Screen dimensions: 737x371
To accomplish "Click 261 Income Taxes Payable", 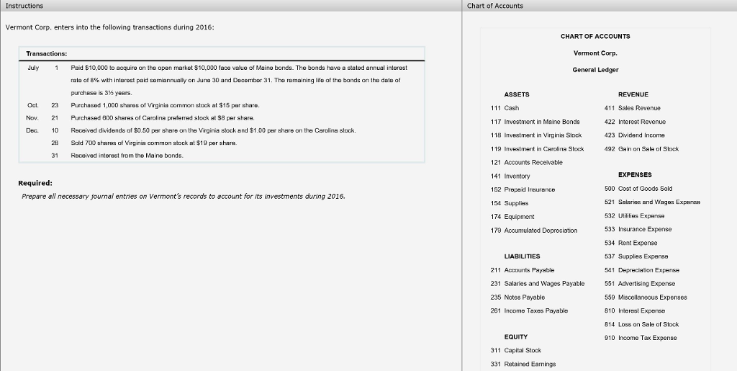I will click(529, 310).
